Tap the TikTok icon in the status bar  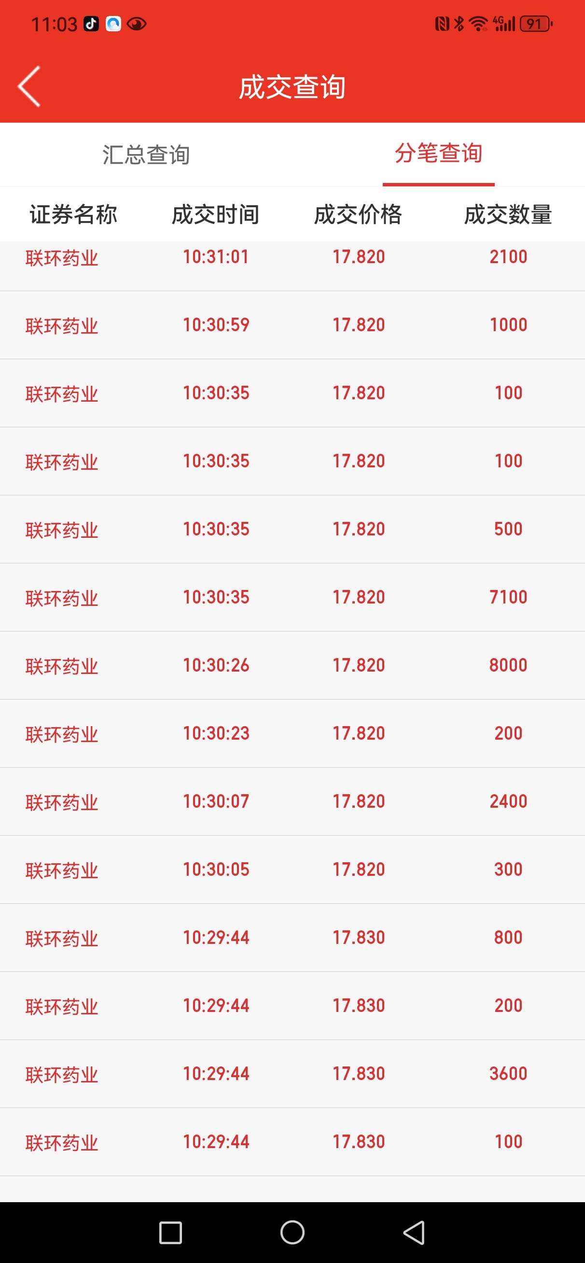(x=91, y=24)
